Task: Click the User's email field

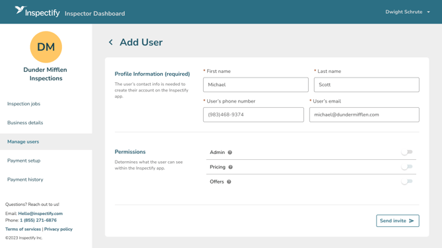Action: (364, 114)
